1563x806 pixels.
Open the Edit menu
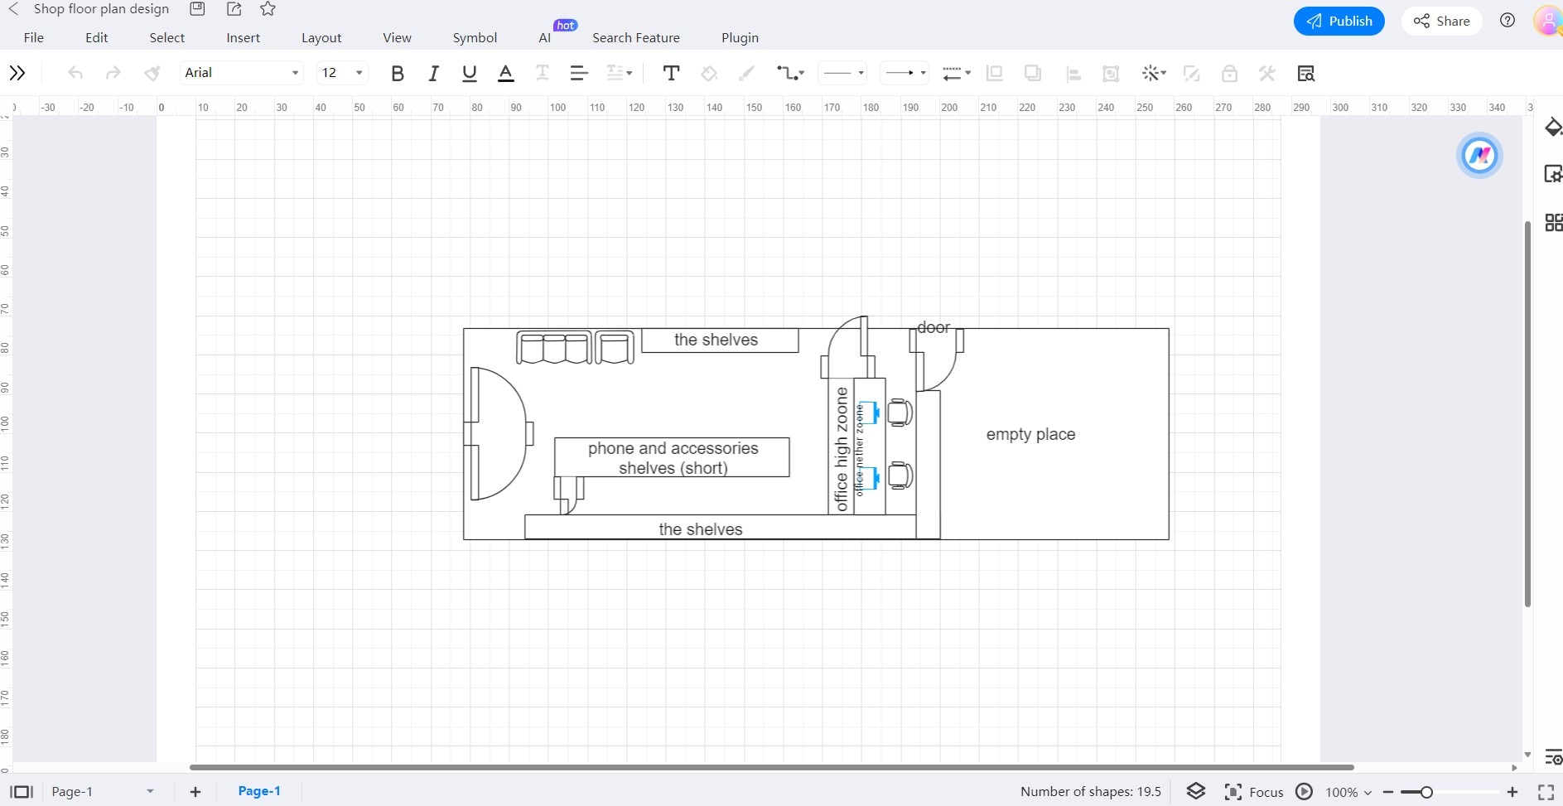pos(97,37)
